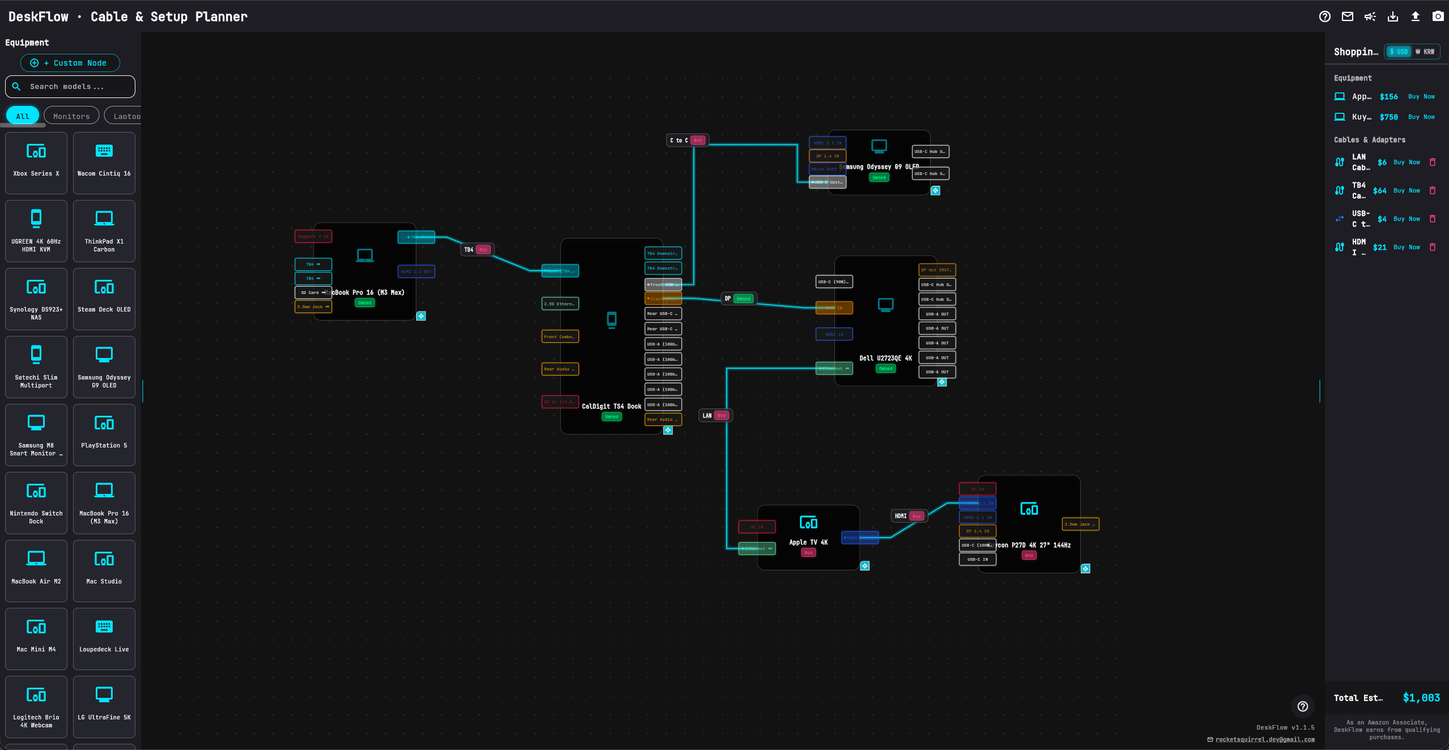Screen dimensions: 1449x750
Task: Toggle the Buy badge on TB4 cable
Action: click(x=483, y=249)
